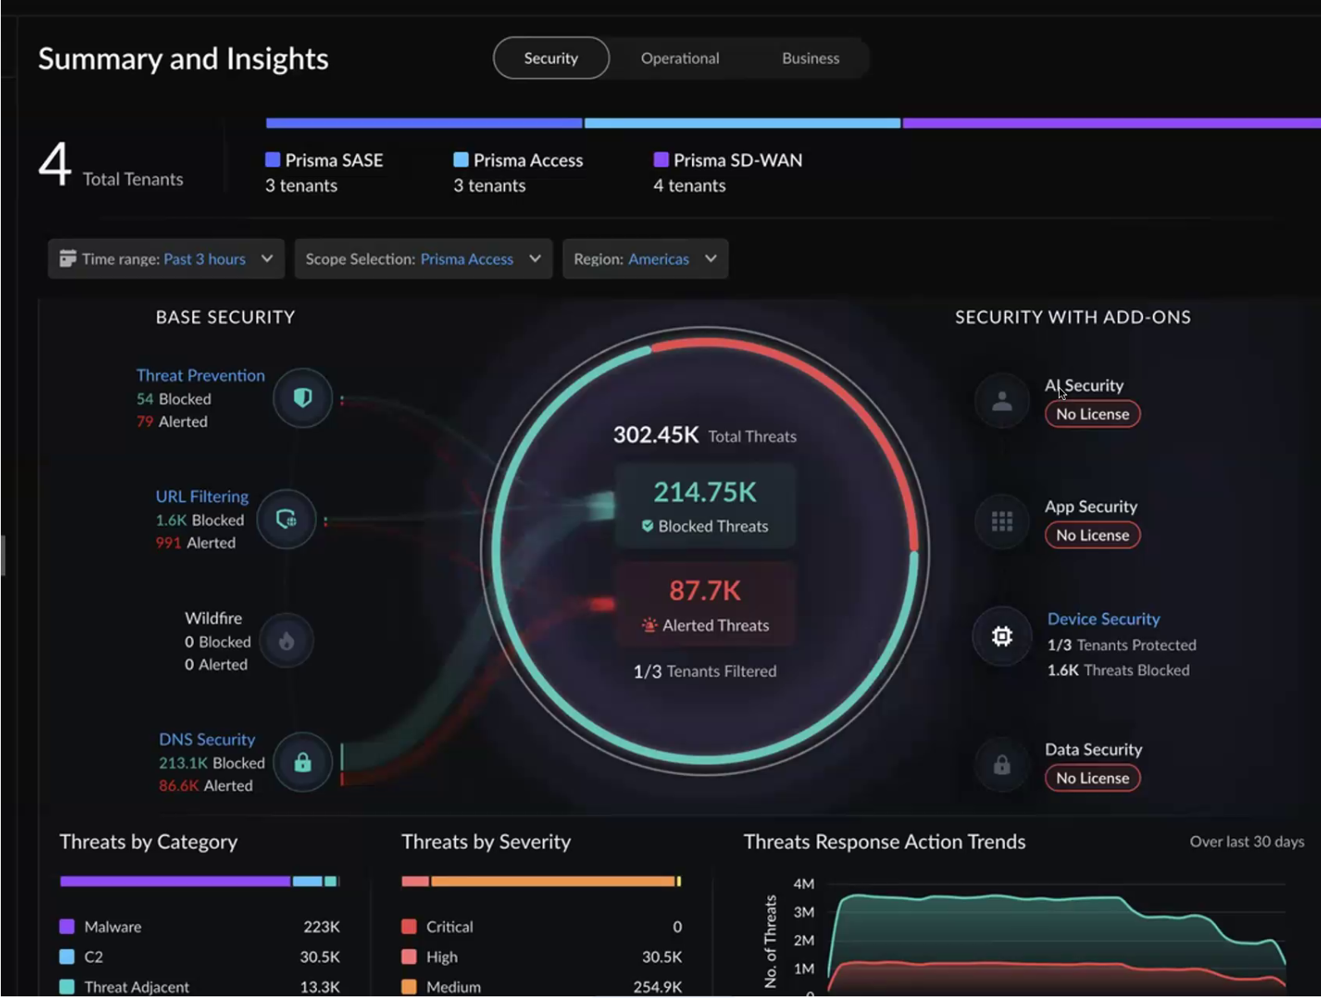Toggle the Prisma Access legend square
Viewport: 1321px width, 998px height.
(460, 160)
